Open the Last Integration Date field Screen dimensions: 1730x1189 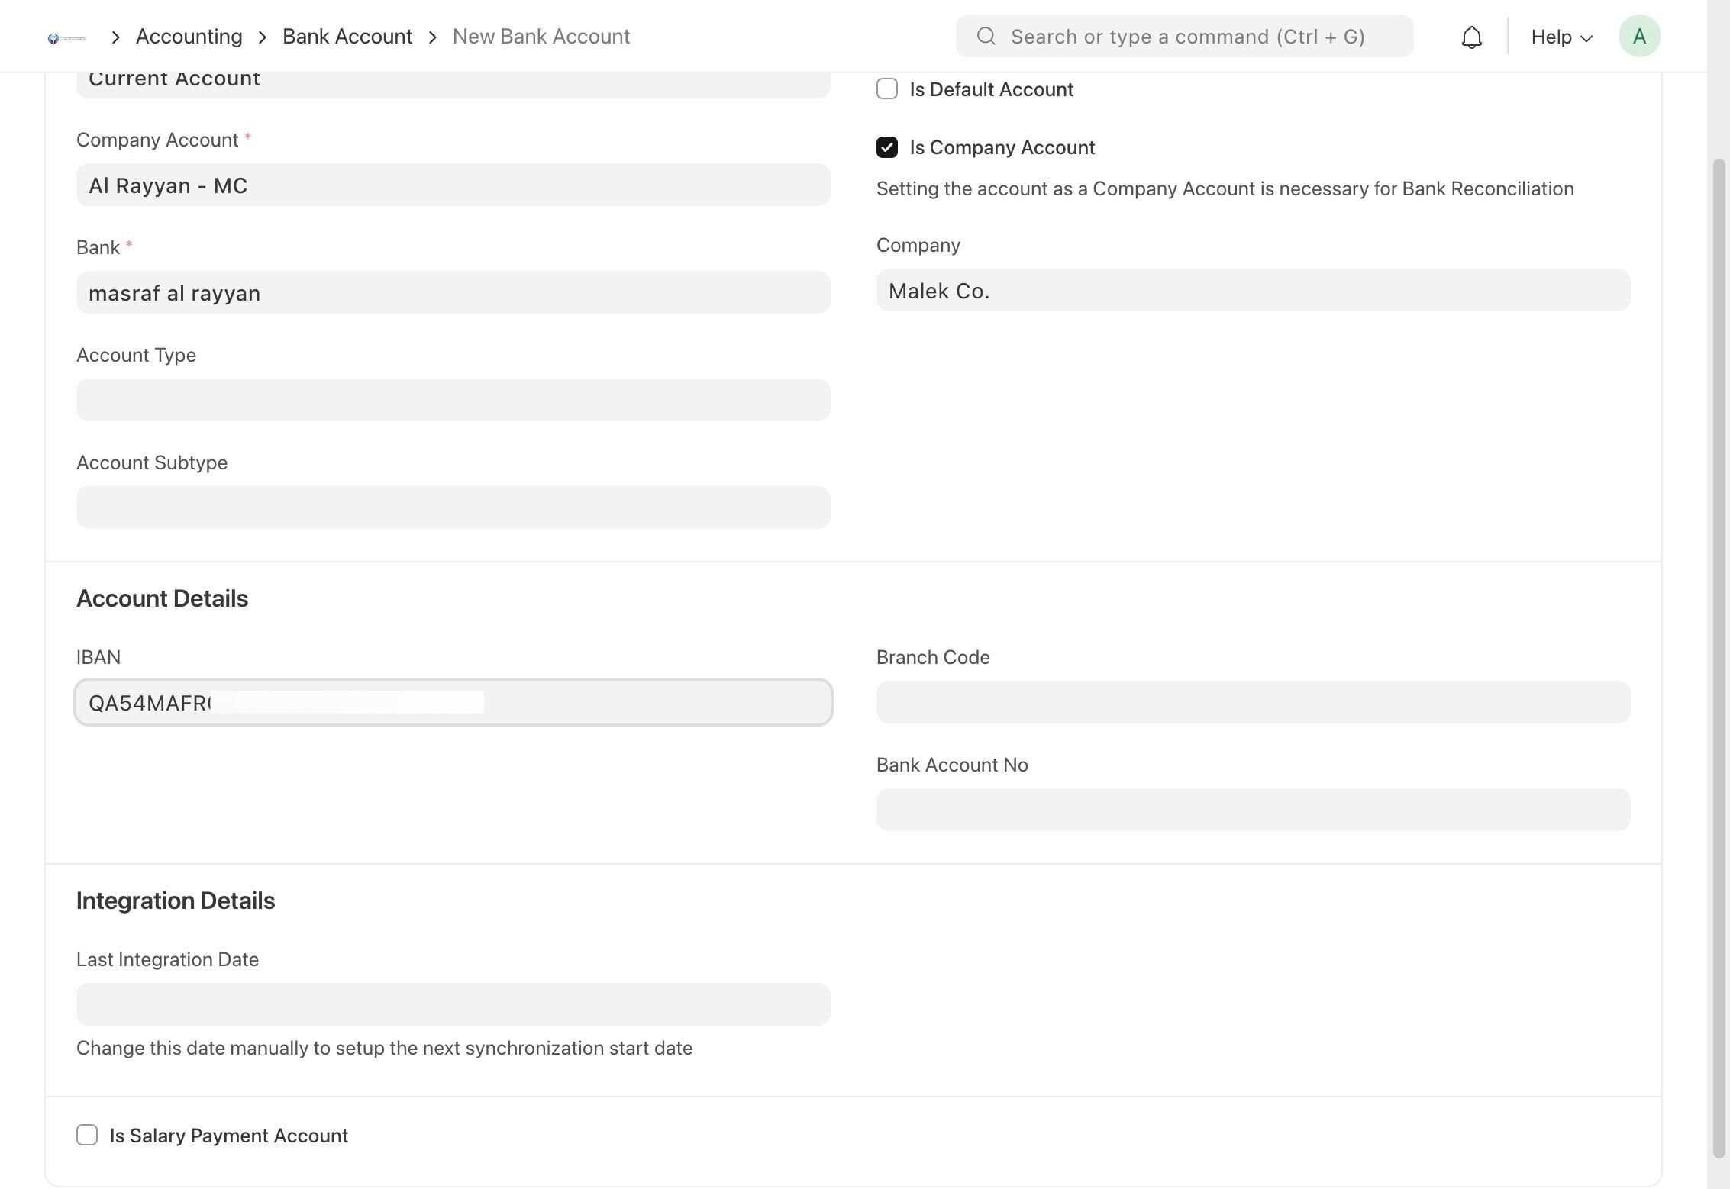coord(453,1004)
